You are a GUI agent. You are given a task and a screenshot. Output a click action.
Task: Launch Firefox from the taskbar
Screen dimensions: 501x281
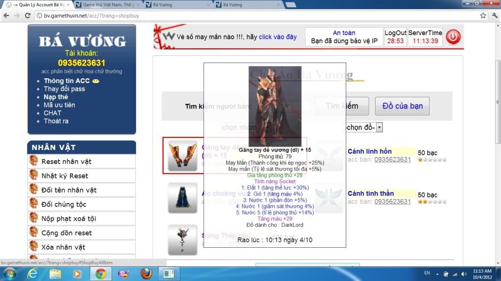(146, 274)
